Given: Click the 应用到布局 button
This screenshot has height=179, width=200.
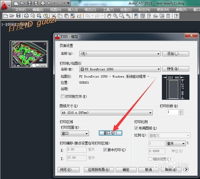Looking at the screenshot, I should [x=99, y=170].
